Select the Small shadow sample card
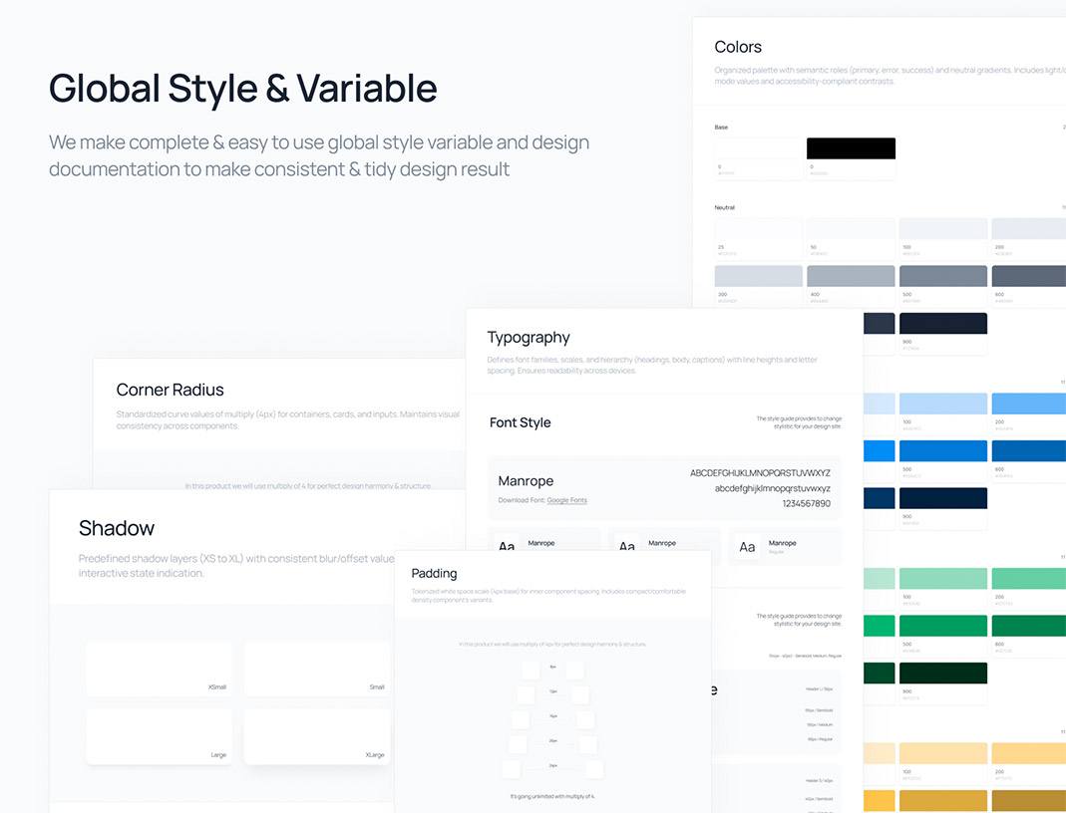The image size is (1066, 813). click(x=317, y=669)
